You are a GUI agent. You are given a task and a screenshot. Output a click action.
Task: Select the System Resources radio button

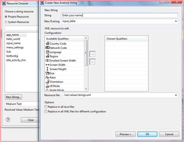point(6,22)
